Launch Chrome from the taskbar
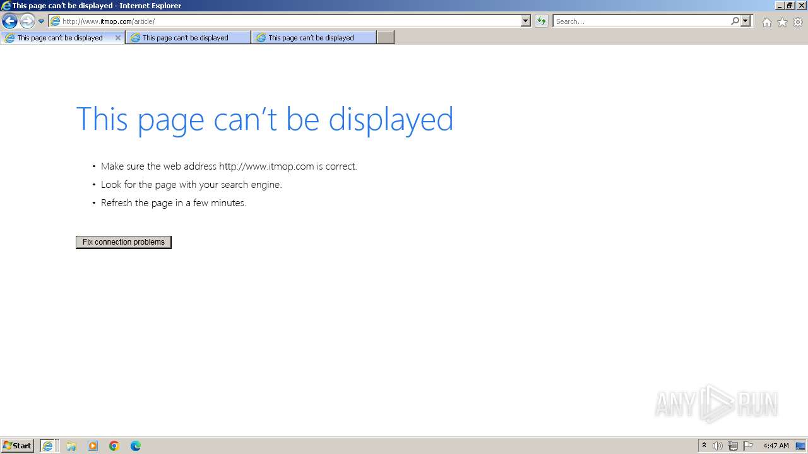This screenshot has height=454, width=808. (114, 446)
